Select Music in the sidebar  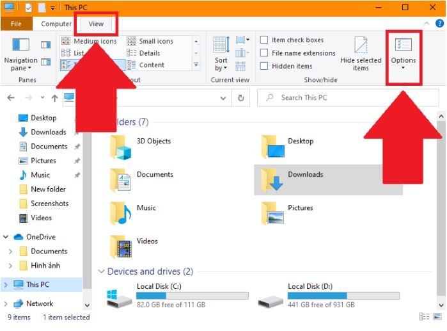(40, 175)
